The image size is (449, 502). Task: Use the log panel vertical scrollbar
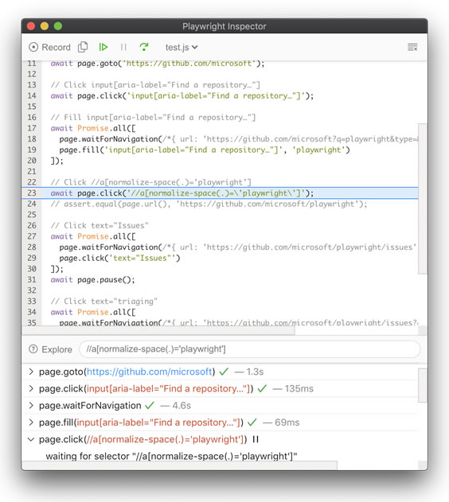(x=423, y=385)
